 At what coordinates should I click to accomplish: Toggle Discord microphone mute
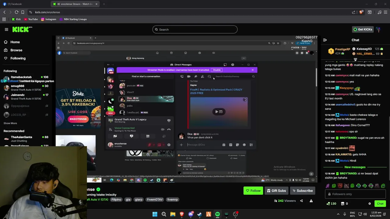click(x=150, y=145)
